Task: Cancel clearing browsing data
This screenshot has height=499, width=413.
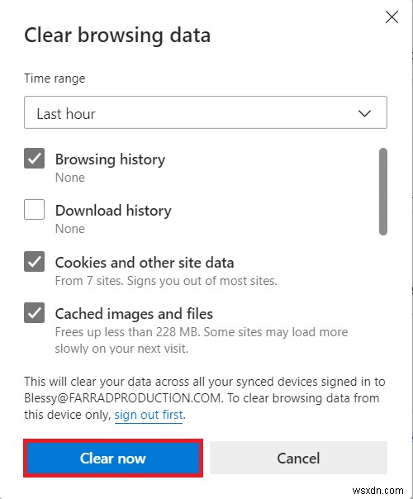Action: pos(298,458)
